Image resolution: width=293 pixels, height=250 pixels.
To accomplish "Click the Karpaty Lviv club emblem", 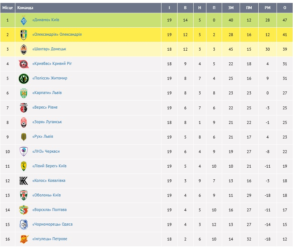I will 24,93.
